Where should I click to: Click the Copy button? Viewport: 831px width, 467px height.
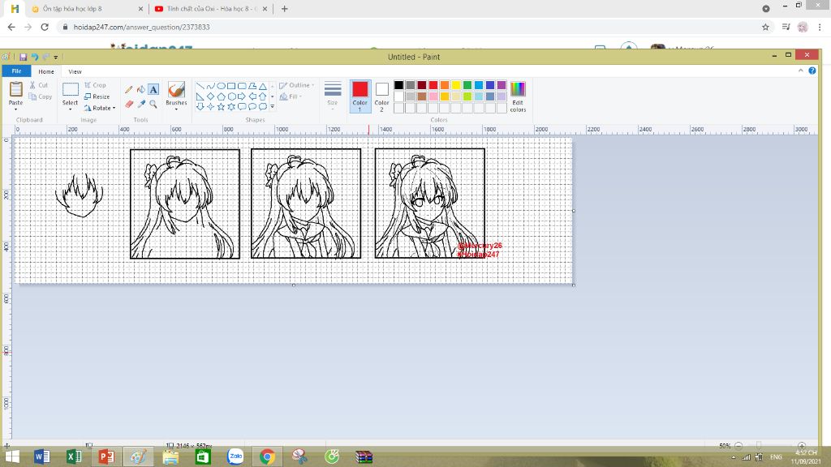[41, 97]
